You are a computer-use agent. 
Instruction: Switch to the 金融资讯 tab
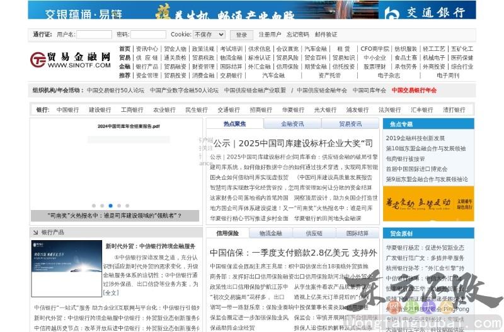click(292, 124)
